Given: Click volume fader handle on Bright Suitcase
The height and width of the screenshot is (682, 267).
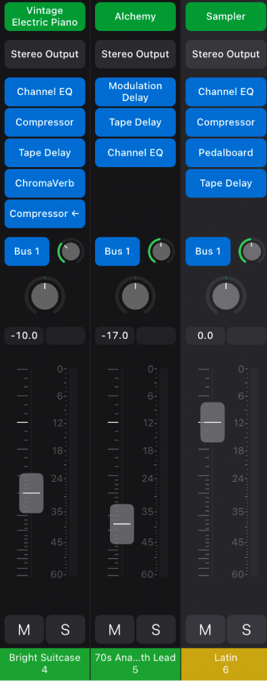Looking at the screenshot, I should pos(31,493).
